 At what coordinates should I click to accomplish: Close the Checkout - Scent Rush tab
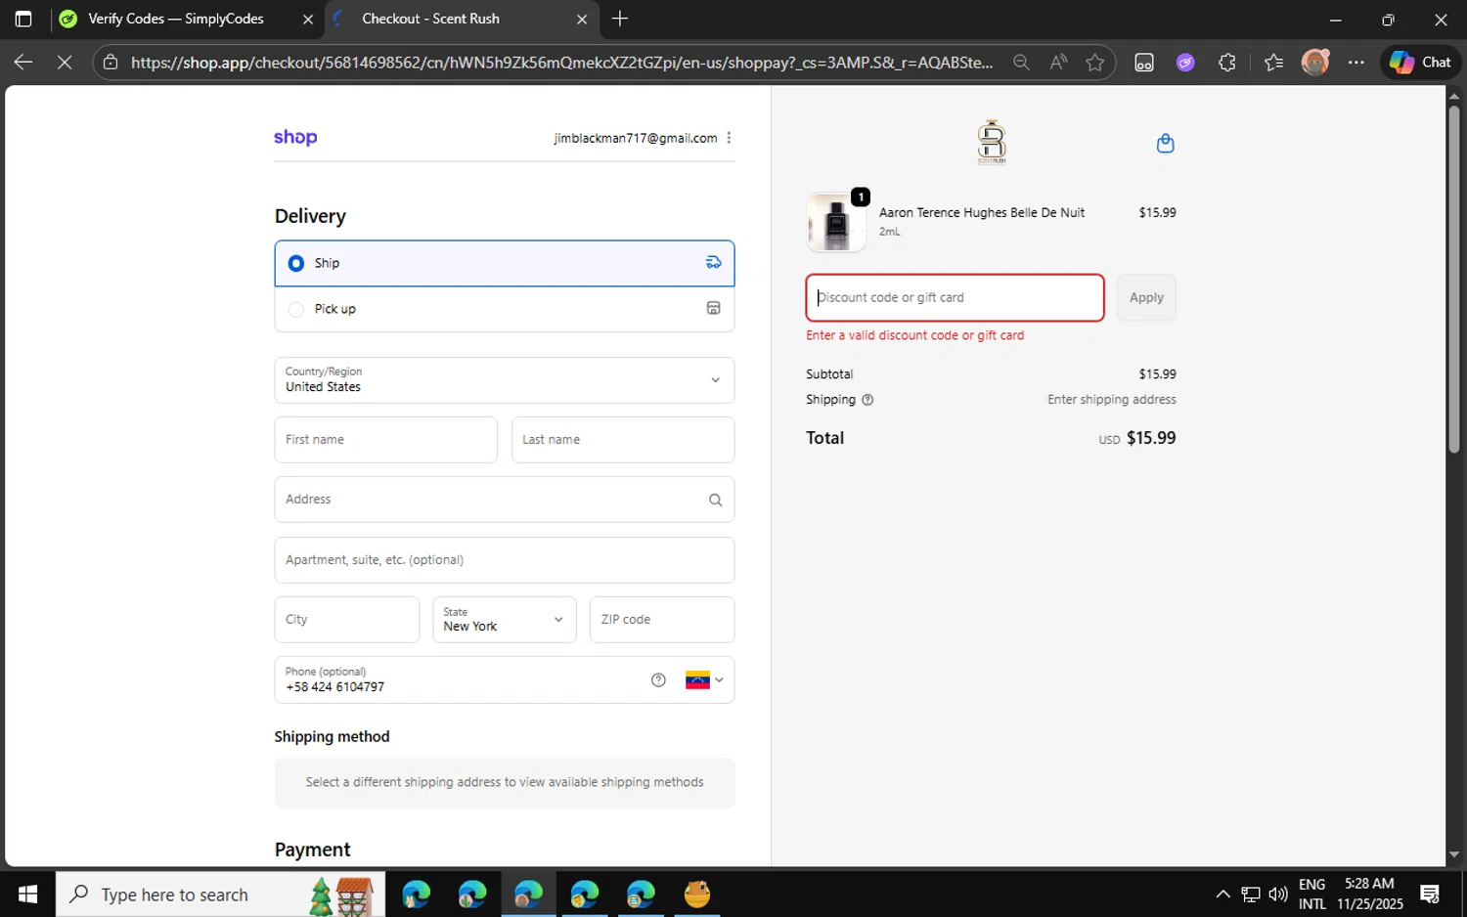click(582, 19)
